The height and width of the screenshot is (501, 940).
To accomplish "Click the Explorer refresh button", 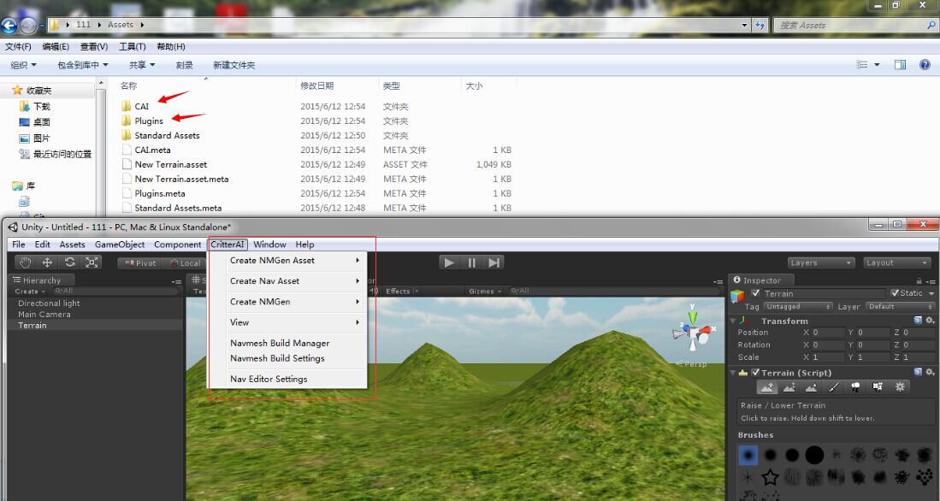I will click(x=760, y=25).
